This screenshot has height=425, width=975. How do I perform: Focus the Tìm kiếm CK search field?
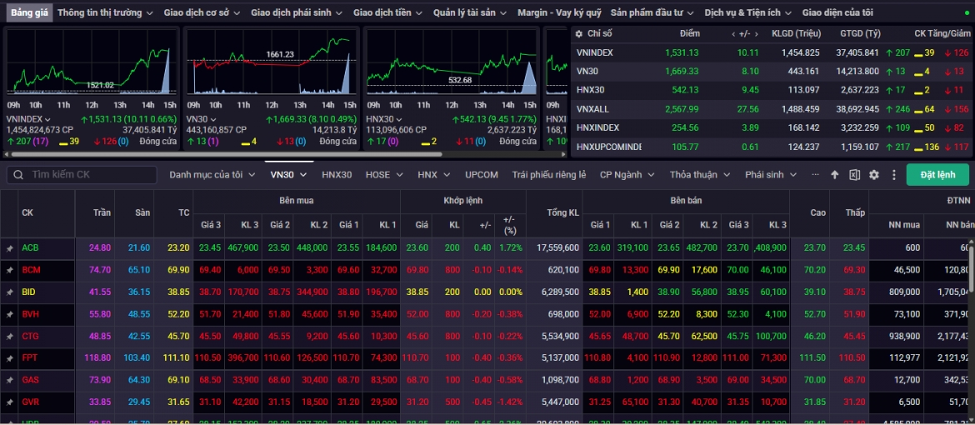(82, 175)
